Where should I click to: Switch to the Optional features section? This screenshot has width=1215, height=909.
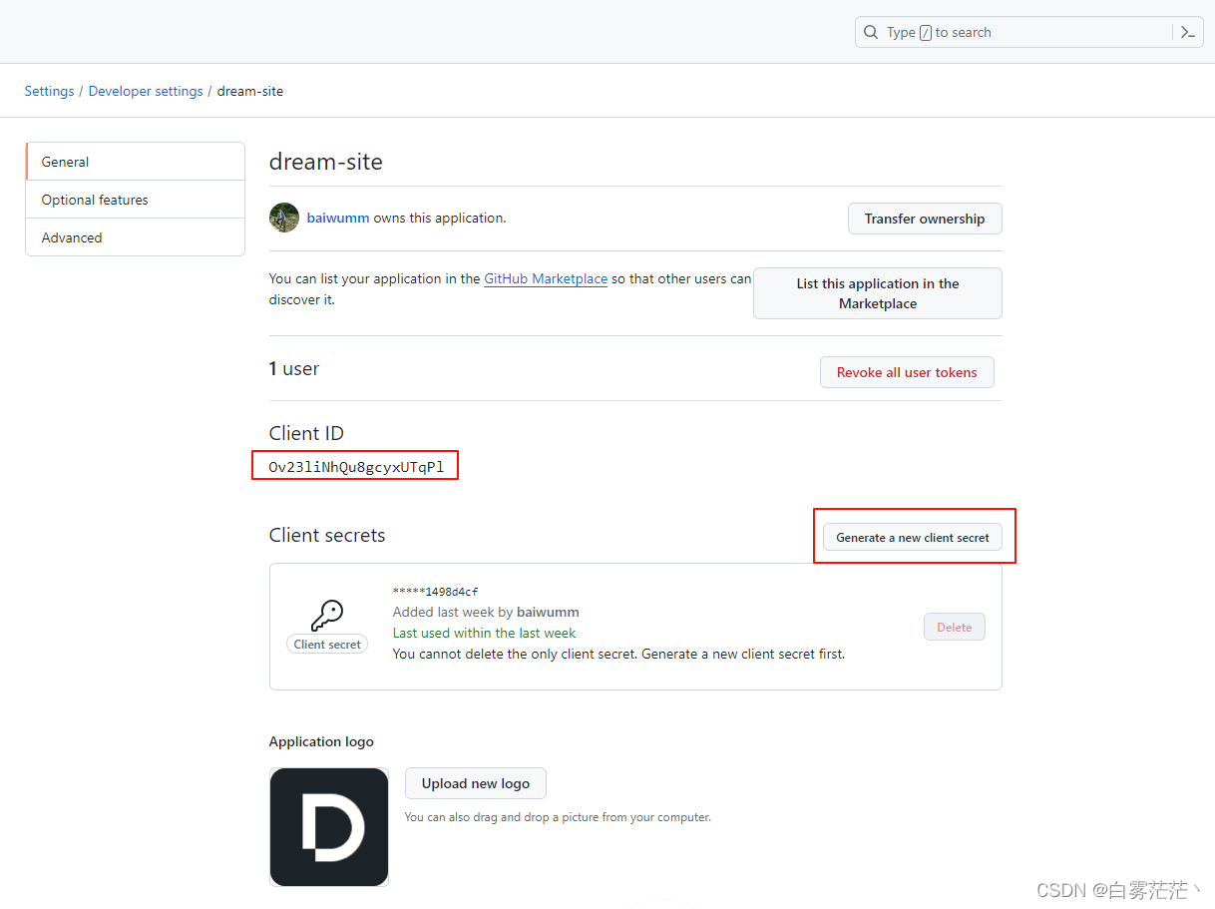[x=94, y=199]
